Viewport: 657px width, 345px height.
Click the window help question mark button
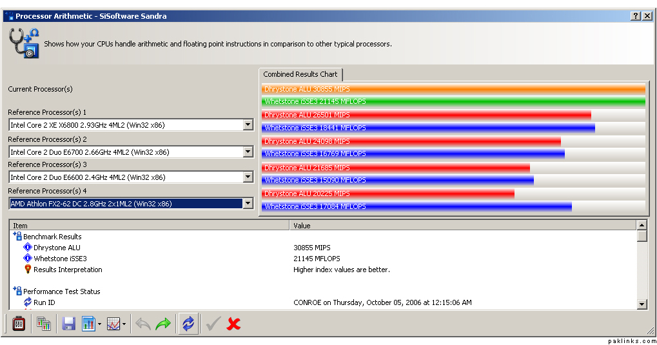click(635, 16)
